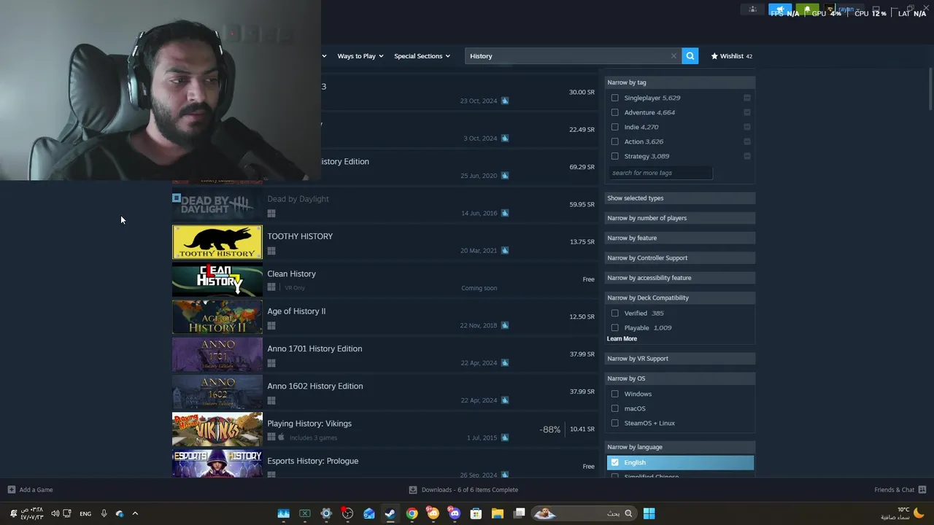Check the Strategy tag checkbox
This screenshot has height=525, width=934.
pyautogui.click(x=614, y=156)
